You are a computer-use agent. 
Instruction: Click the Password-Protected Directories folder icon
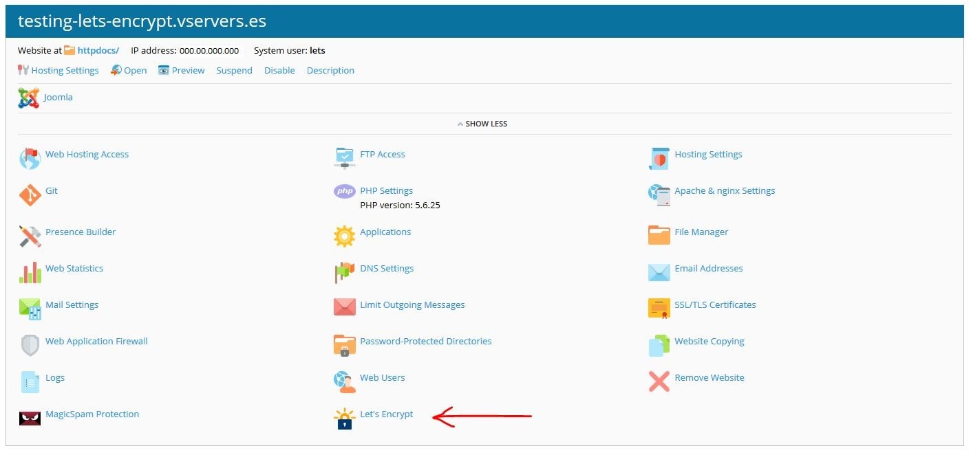click(x=344, y=345)
